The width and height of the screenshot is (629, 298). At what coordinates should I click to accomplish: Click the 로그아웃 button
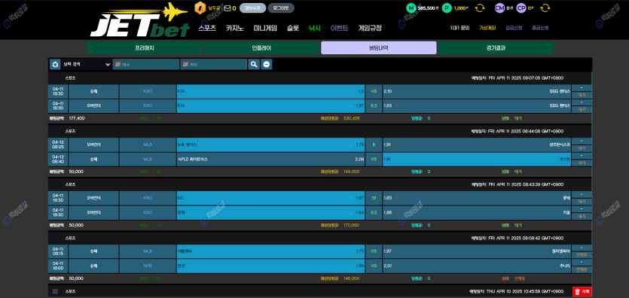tap(281, 8)
